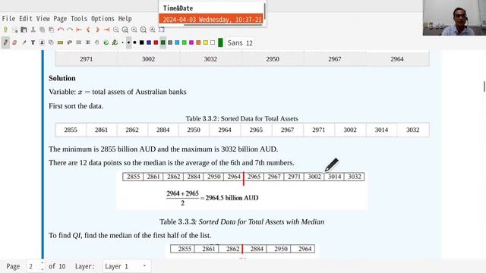Select the Hand tool
This screenshot has height=273, width=486.
[96, 42]
